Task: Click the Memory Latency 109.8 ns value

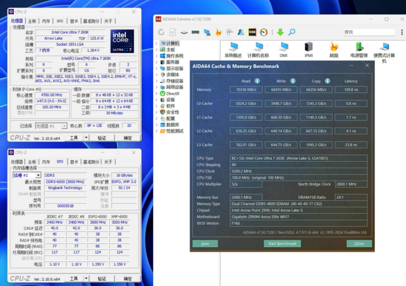Action: pos(351,90)
